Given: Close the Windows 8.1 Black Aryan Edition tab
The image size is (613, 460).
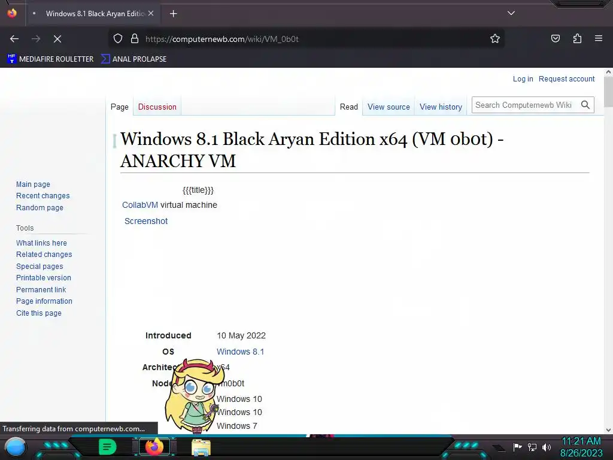Looking at the screenshot, I should [151, 13].
